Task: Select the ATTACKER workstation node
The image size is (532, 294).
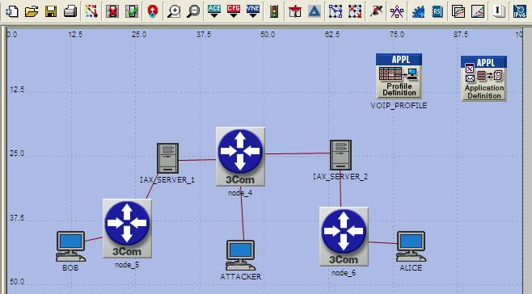Action: (241, 255)
